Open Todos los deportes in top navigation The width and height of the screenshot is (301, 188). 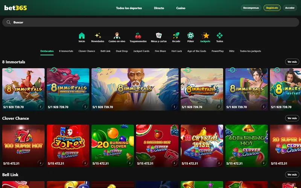(x=129, y=8)
